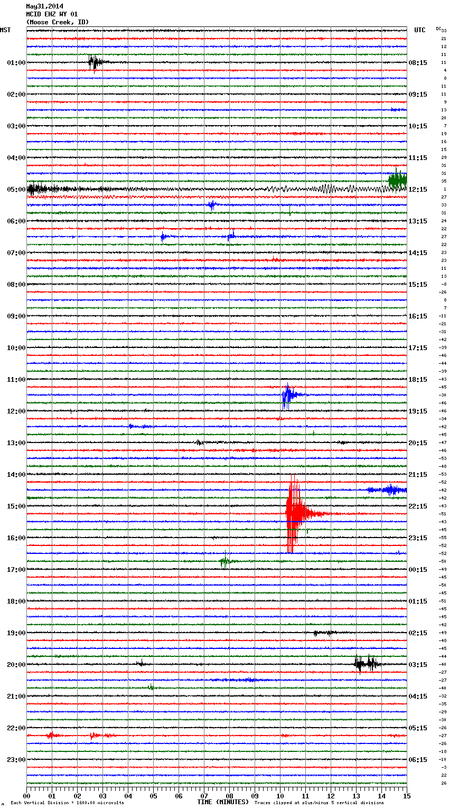
Task: Select the 11:00 MST time label
Action: click(16, 380)
